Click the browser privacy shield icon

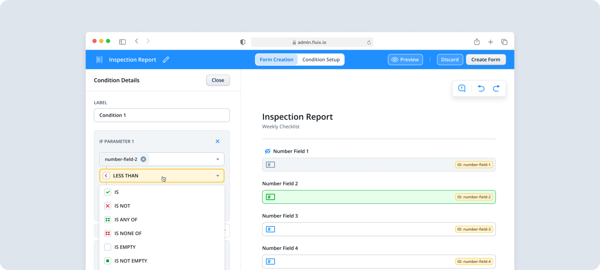click(242, 42)
